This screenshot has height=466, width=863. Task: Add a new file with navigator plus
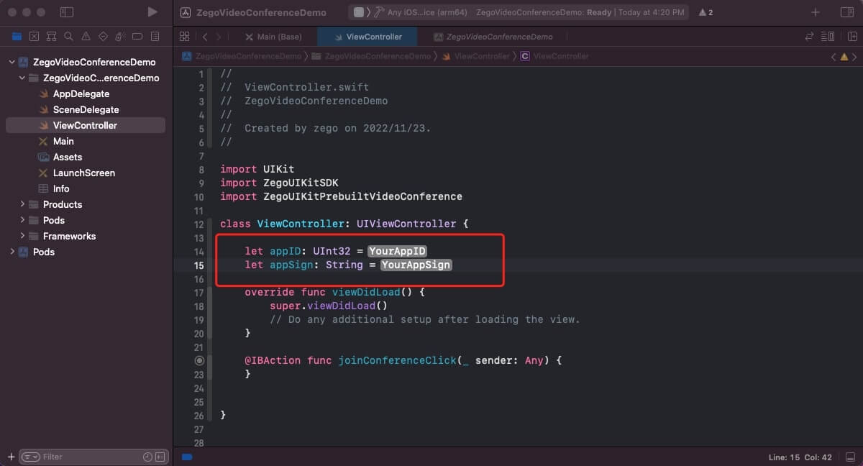[11, 457]
